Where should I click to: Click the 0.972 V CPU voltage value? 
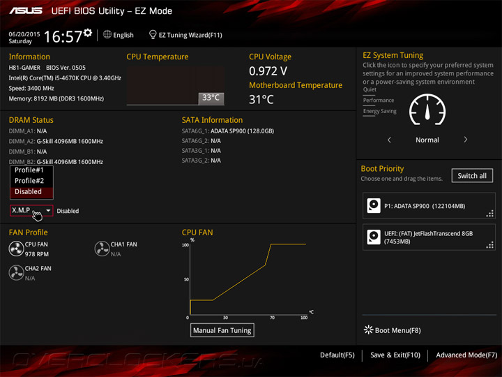point(268,71)
